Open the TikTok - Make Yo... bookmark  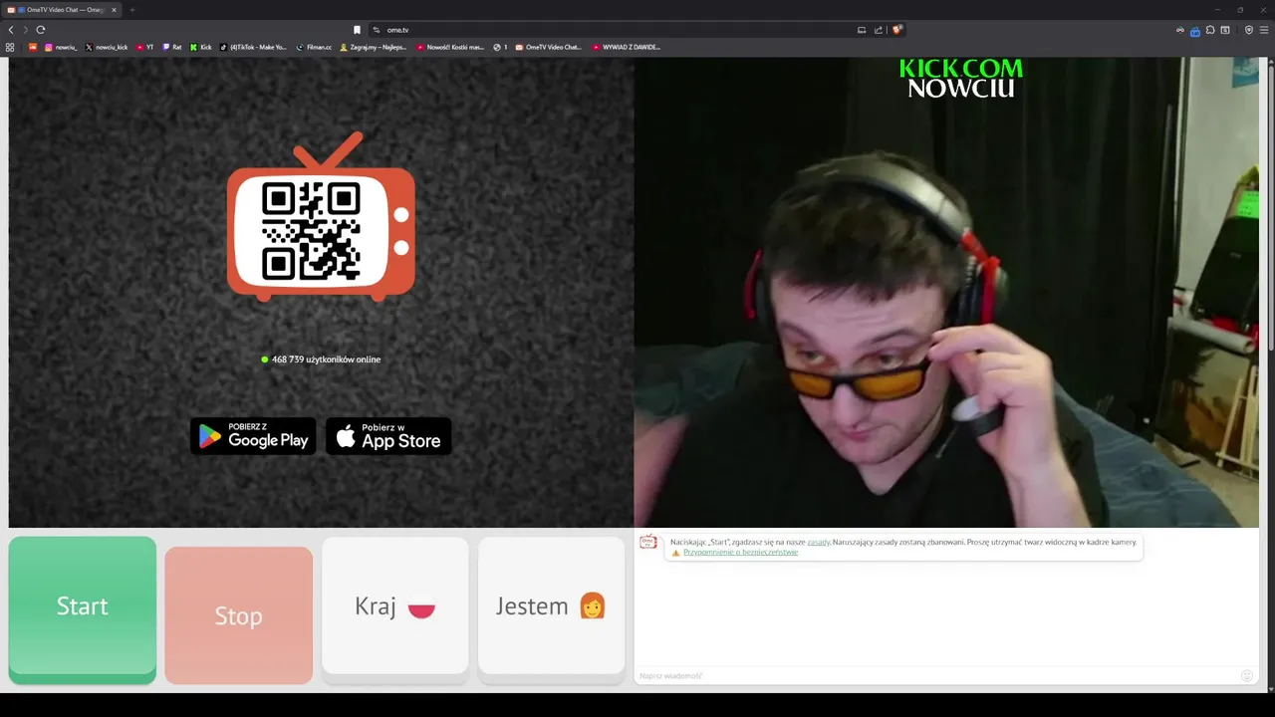point(253,47)
